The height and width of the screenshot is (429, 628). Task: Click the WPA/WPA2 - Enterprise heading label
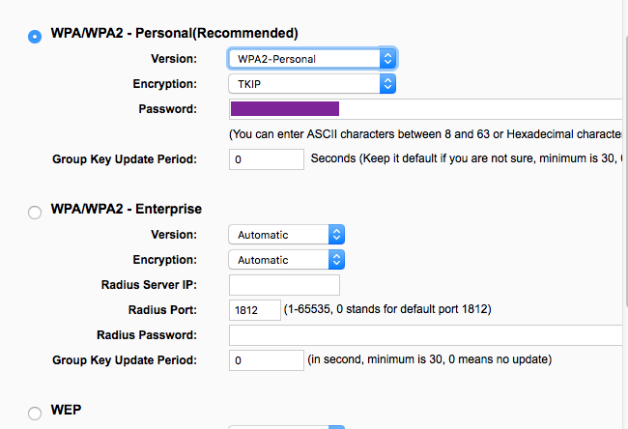[126, 209]
